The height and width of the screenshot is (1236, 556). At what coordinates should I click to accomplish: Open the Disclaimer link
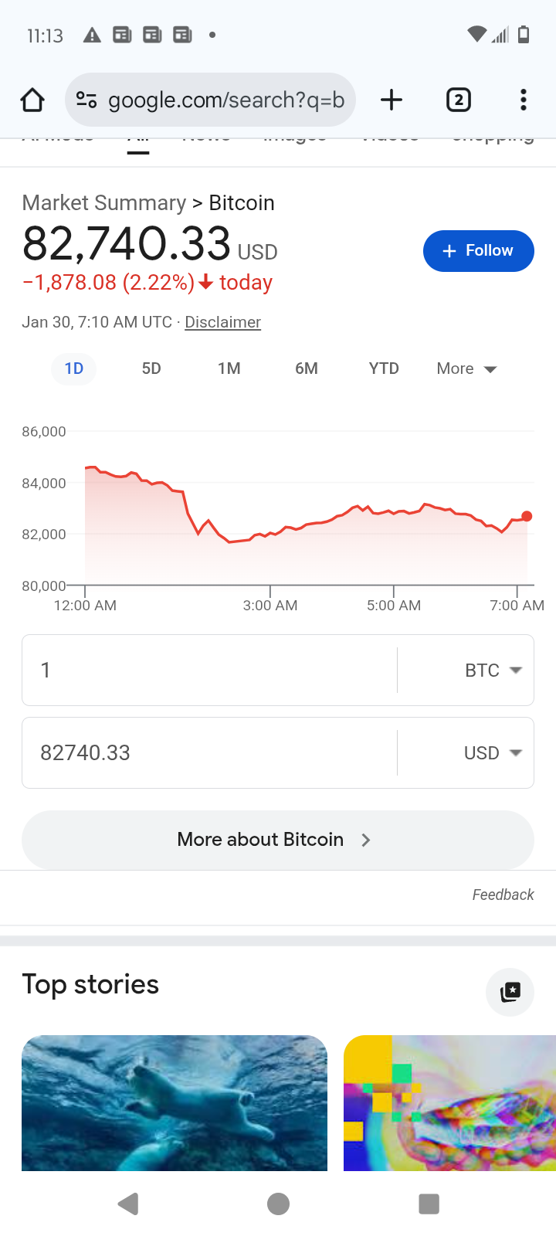click(x=222, y=322)
